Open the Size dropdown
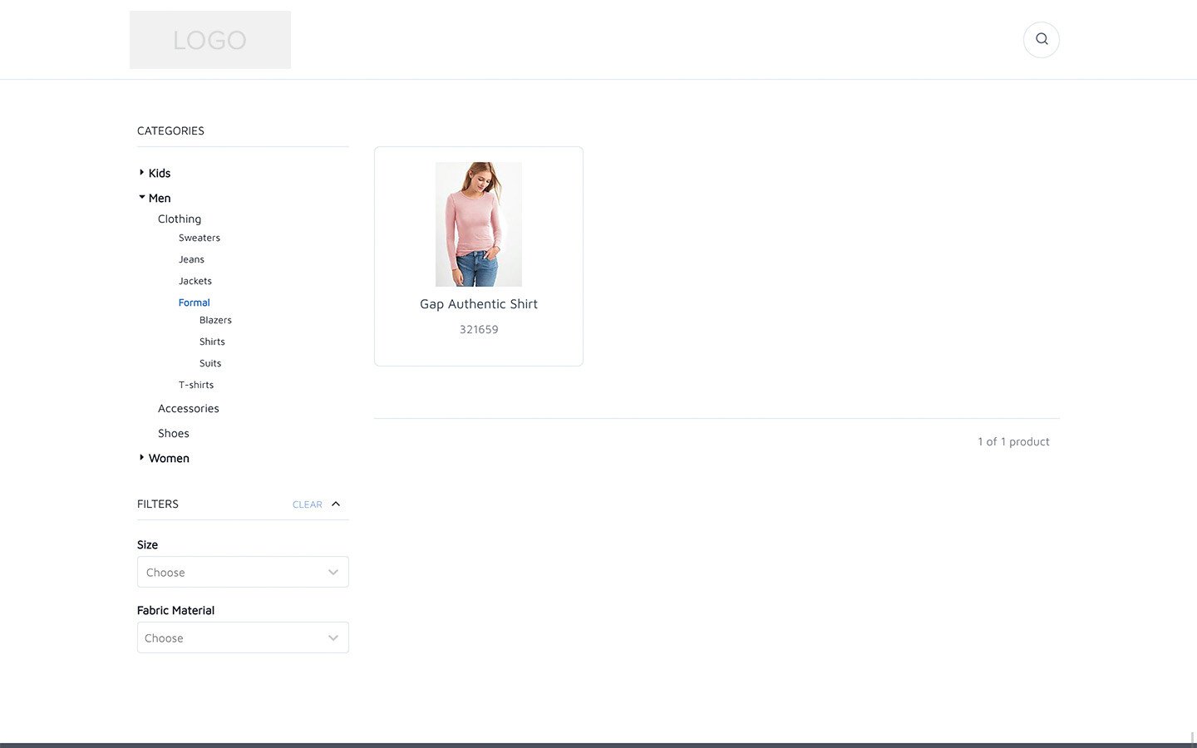 tap(243, 572)
